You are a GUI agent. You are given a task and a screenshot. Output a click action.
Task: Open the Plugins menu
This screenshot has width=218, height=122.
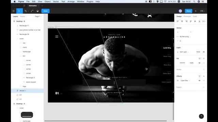tap(90, 1)
